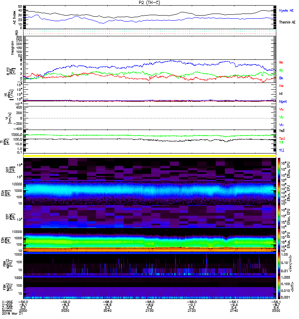Viewport: 299px width, 319px height.
Task: Click the 'X-GSE' position row label
Action: click(7, 302)
